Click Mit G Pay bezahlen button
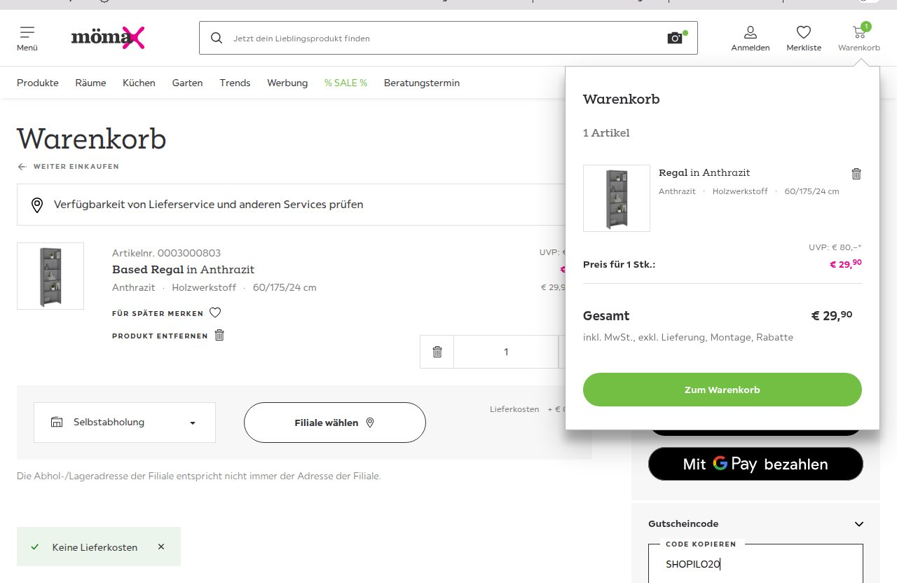 pyautogui.click(x=755, y=464)
